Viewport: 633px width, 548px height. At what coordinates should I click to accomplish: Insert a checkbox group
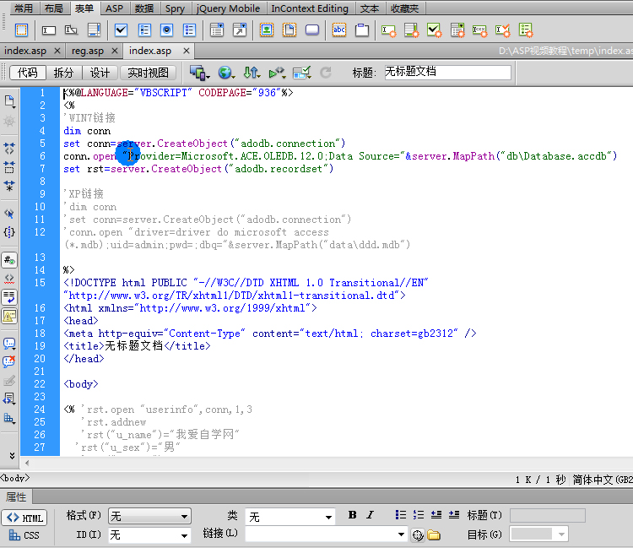coord(144,30)
